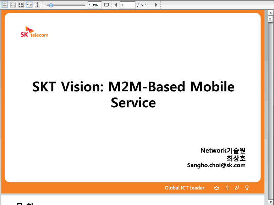This screenshot has height=205, width=274.
Task: Click the vertical scrollbar thumb
Action: pos(270,19)
